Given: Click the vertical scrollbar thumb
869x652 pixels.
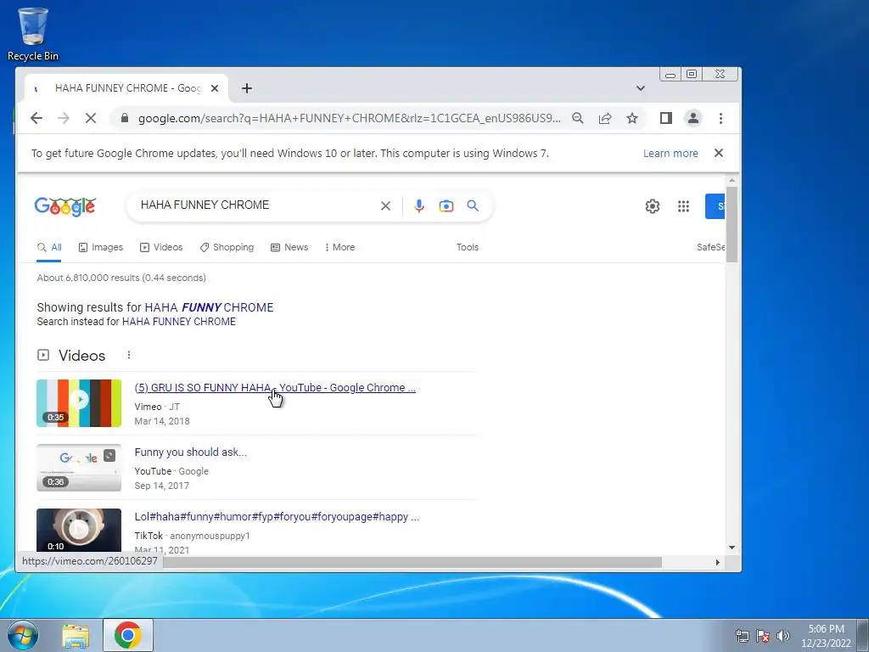Looking at the screenshot, I should pos(732,224).
